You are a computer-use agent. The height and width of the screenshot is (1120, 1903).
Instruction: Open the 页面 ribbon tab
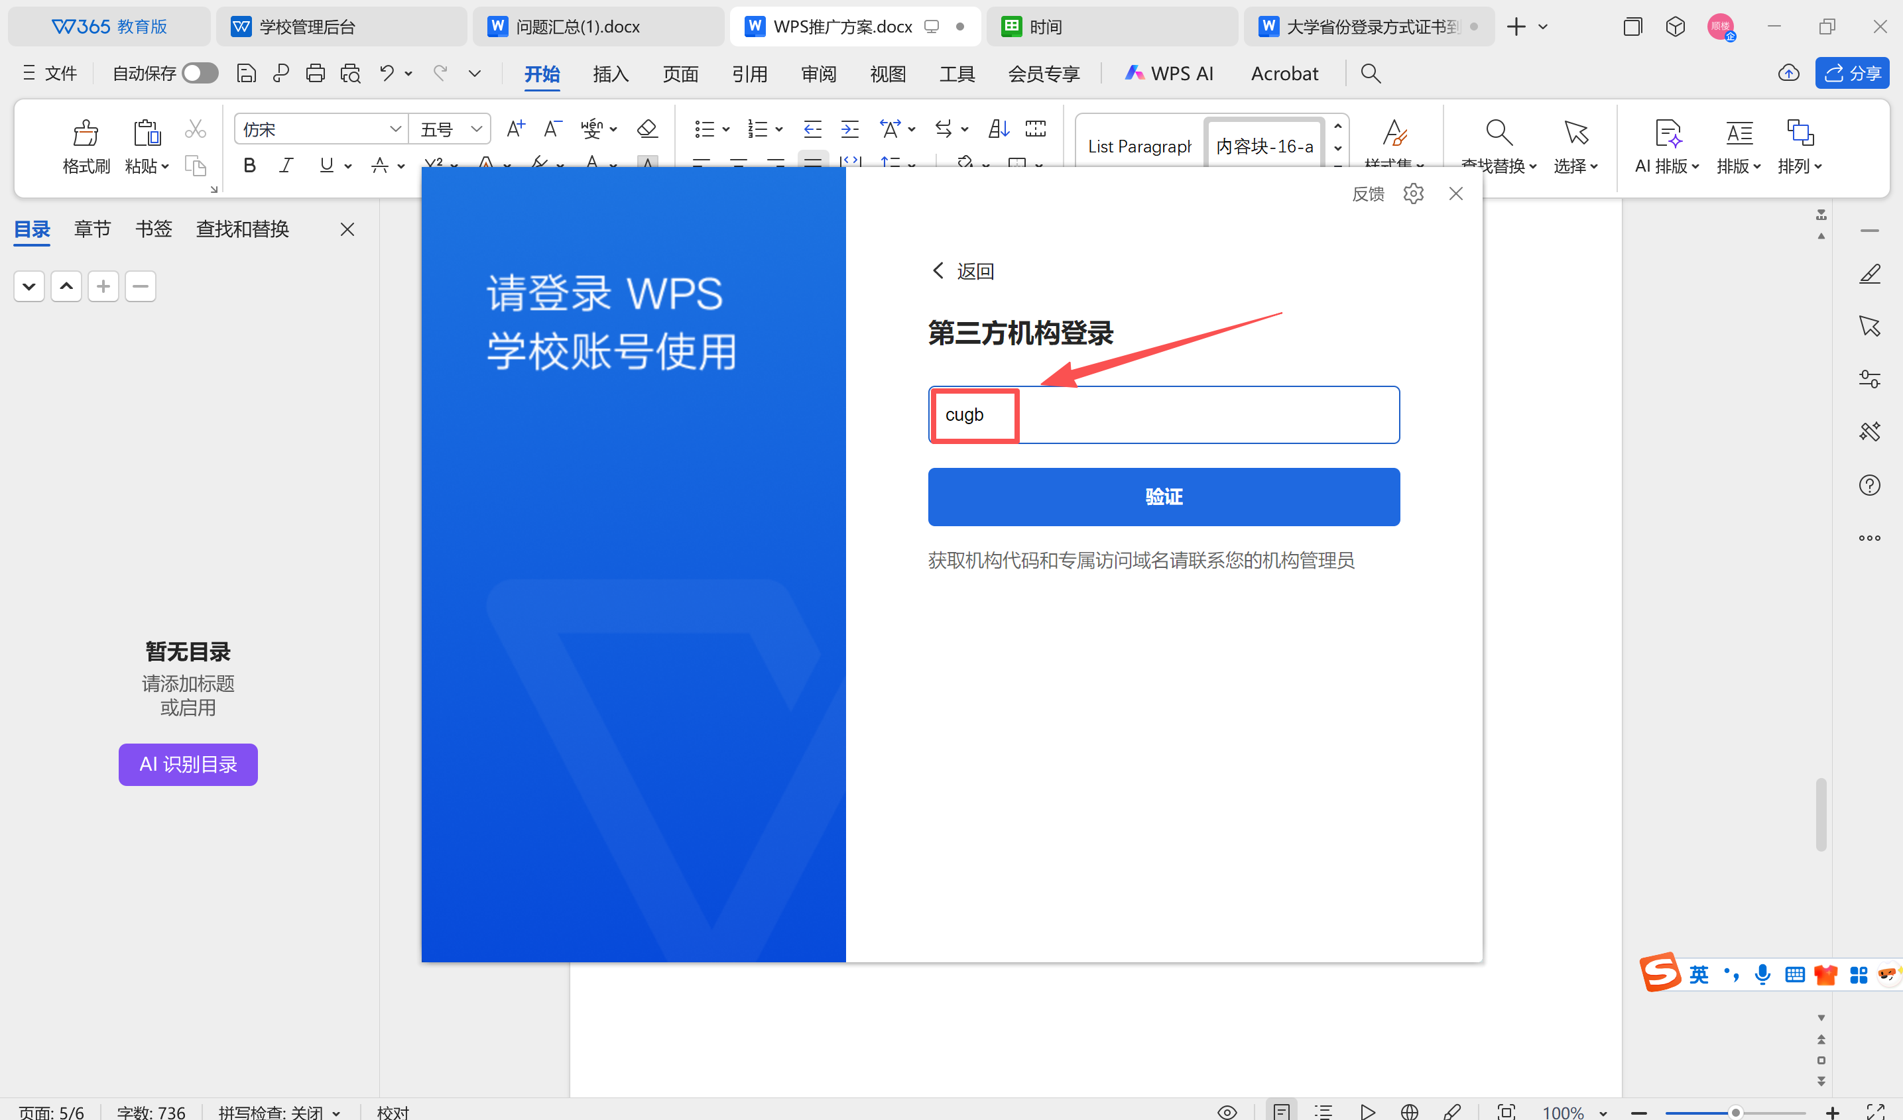click(680, 73)
